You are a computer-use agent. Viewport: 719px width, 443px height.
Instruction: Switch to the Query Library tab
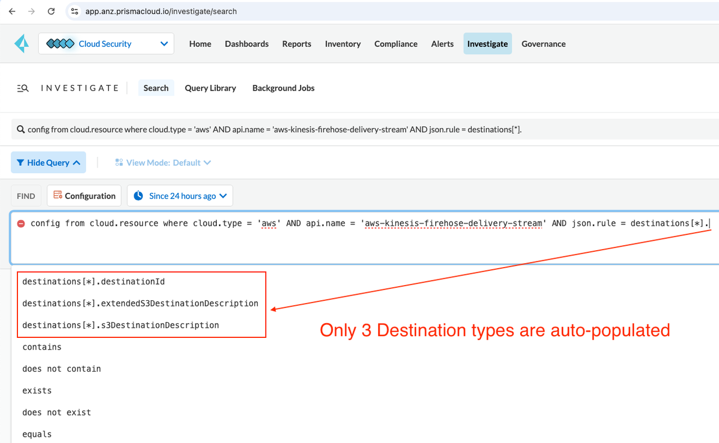point(210,88)
